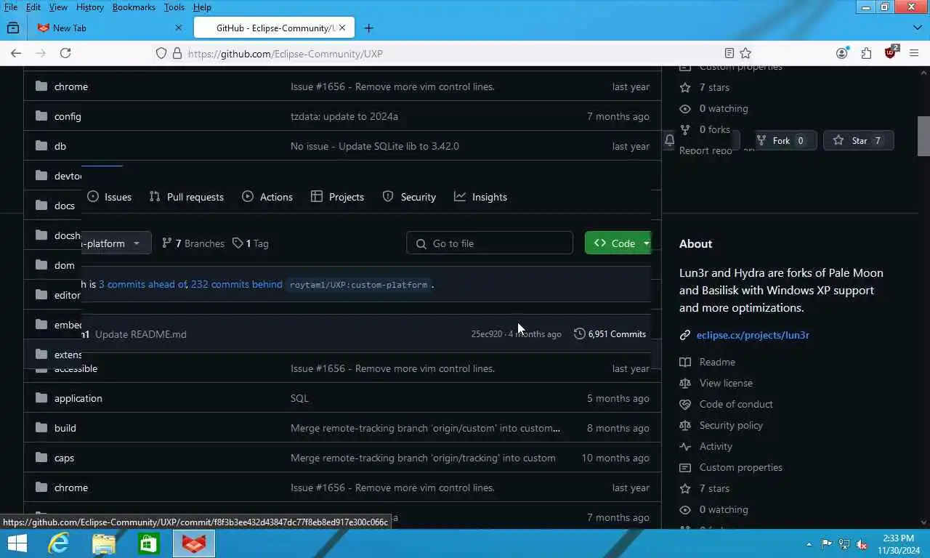Screen dimensions: 930x558
Task: Open the dom folder
Action: point(65,265)
